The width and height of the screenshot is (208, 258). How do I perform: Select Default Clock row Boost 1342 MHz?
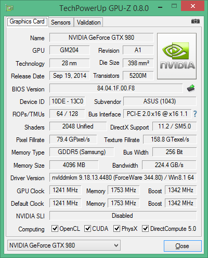pyautogui.click(x=181, y=203)
